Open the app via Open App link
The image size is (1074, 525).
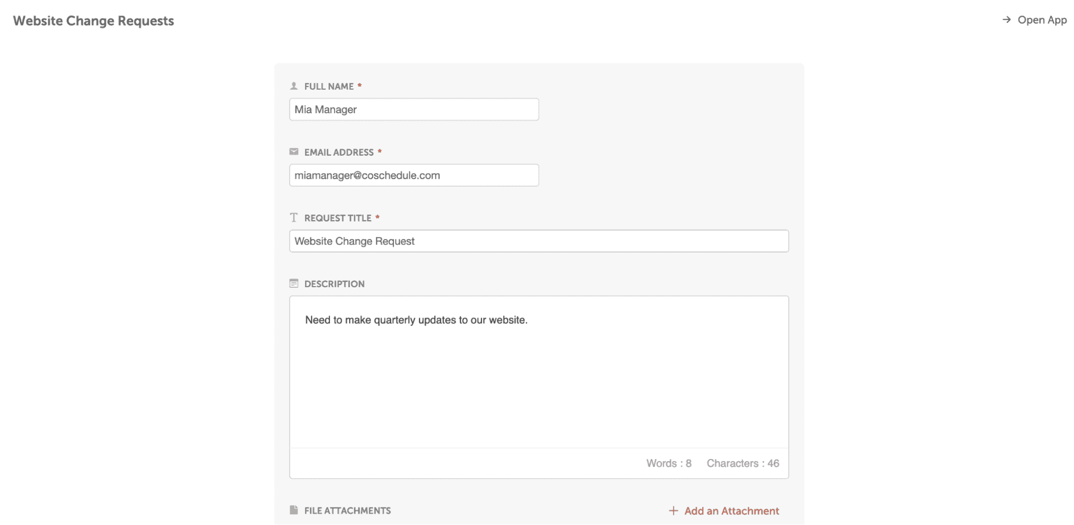(1042, 20)
